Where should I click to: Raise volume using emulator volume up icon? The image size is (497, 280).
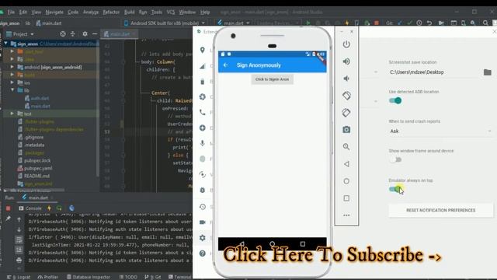coord(346,61)
